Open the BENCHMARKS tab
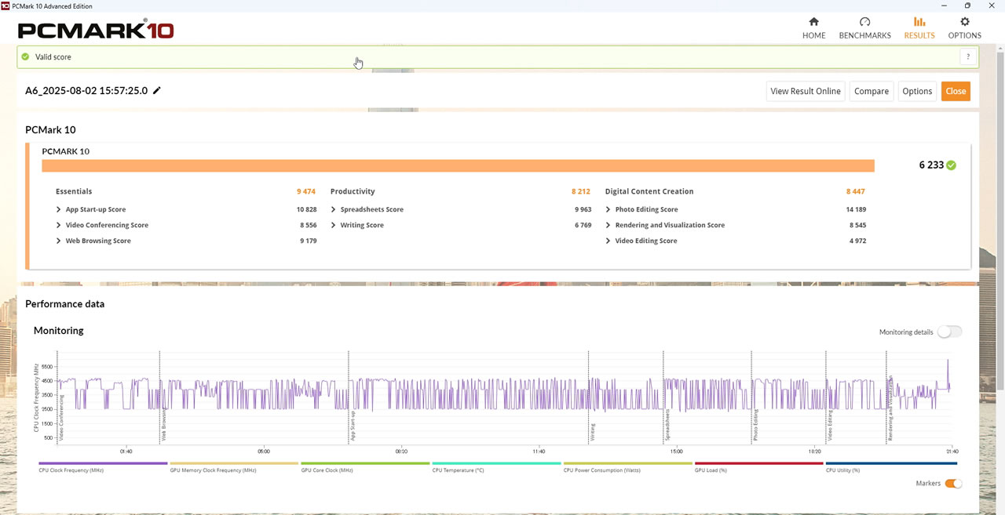The width and height of the screenshot is (1005, 515). 864,28
